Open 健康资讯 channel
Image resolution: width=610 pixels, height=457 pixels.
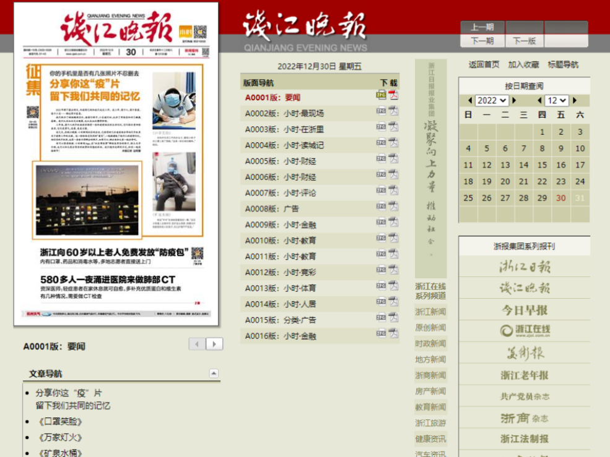[x=430, y=439]
